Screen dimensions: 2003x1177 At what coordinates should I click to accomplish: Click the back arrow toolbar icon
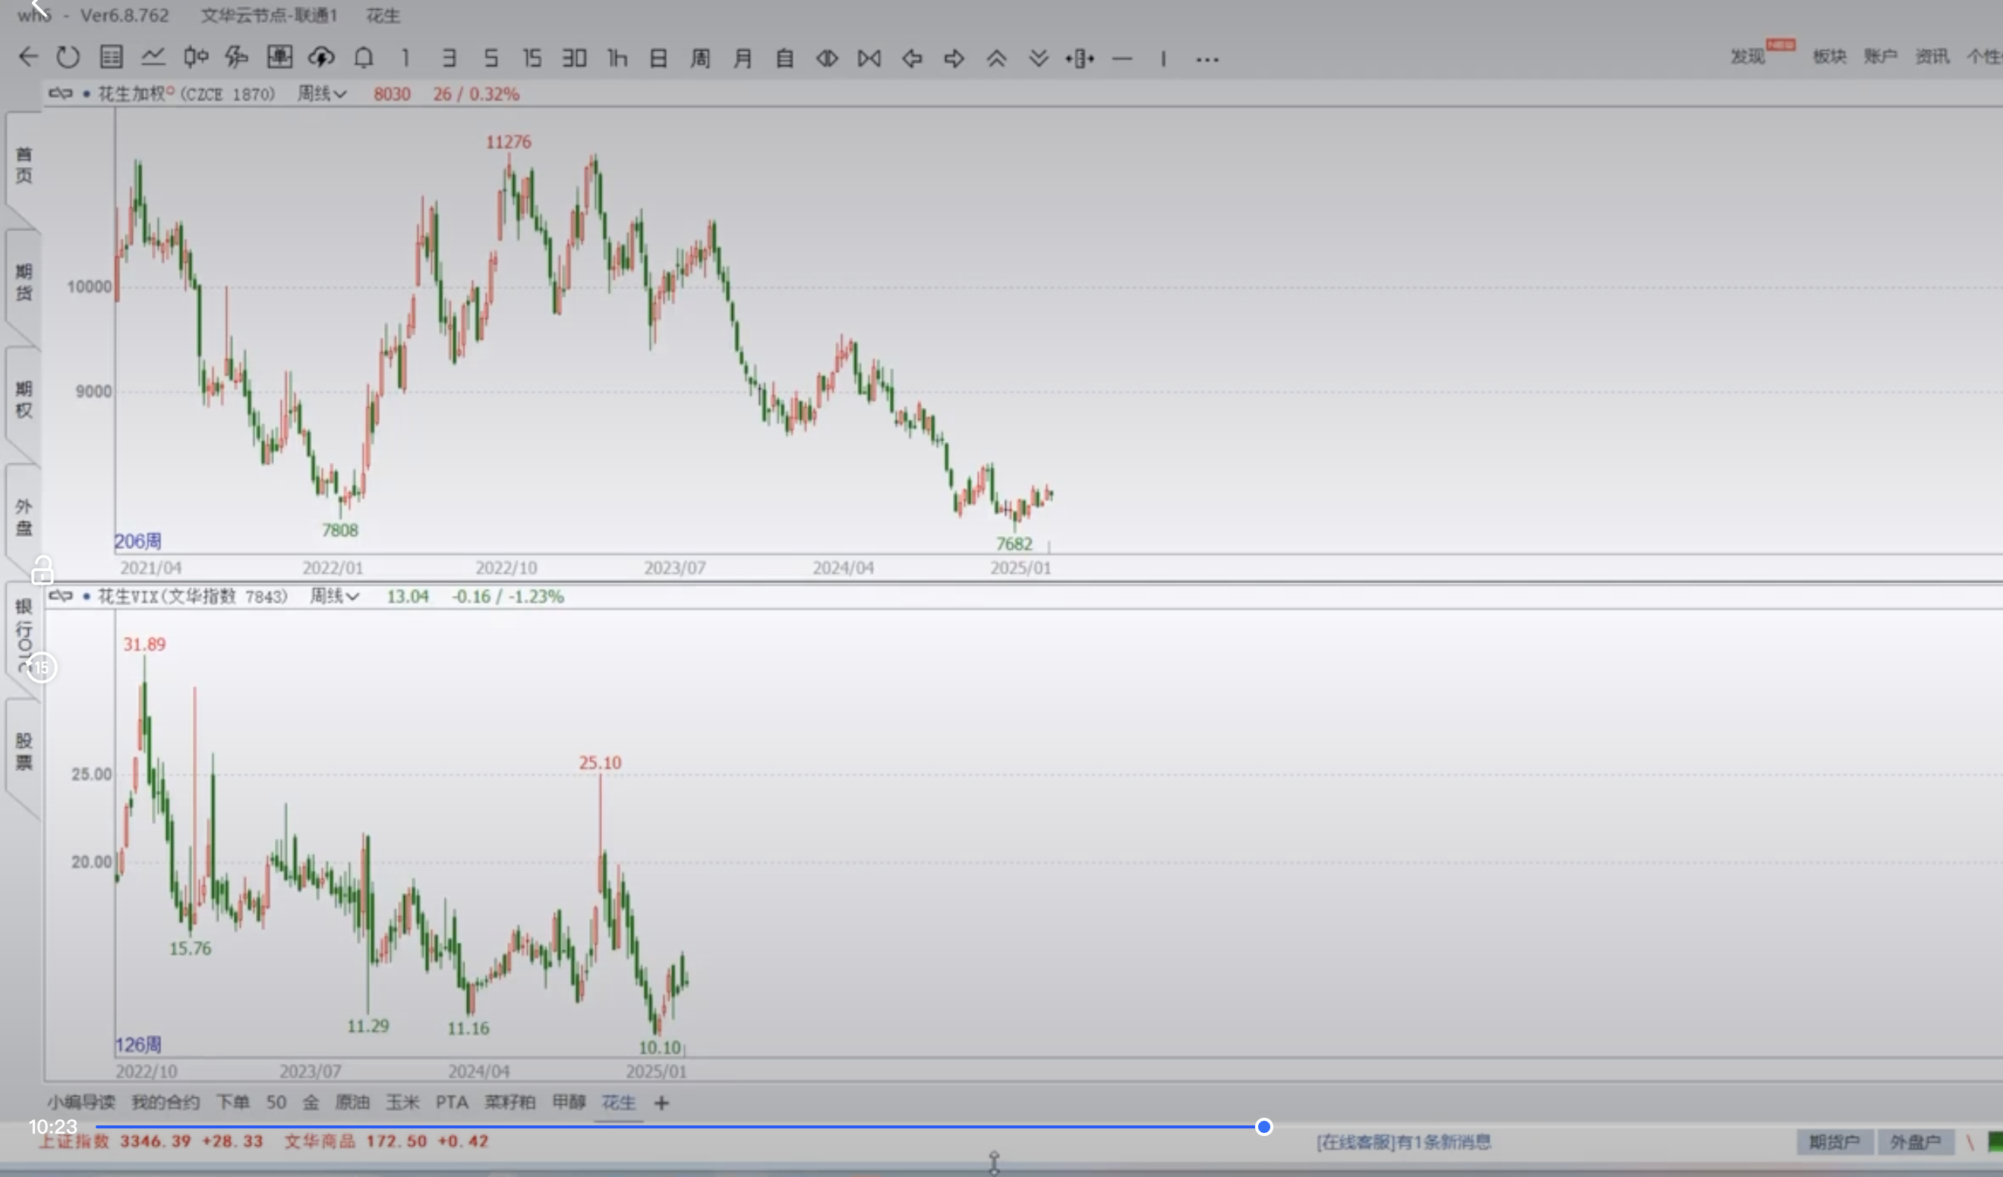tap(29, 57)
